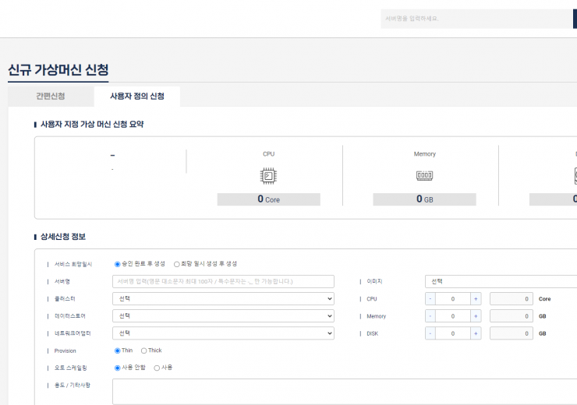Click the CPU chip icon in summary
The image size is (577, 405).
click(268, 176)
